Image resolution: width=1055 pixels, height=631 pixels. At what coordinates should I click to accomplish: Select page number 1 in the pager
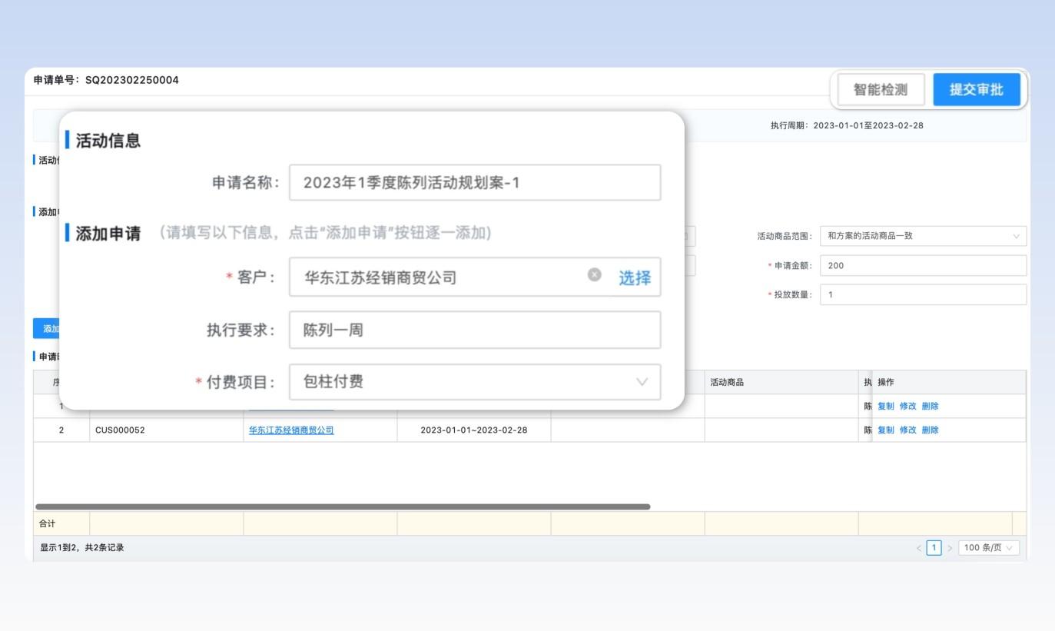934,547
